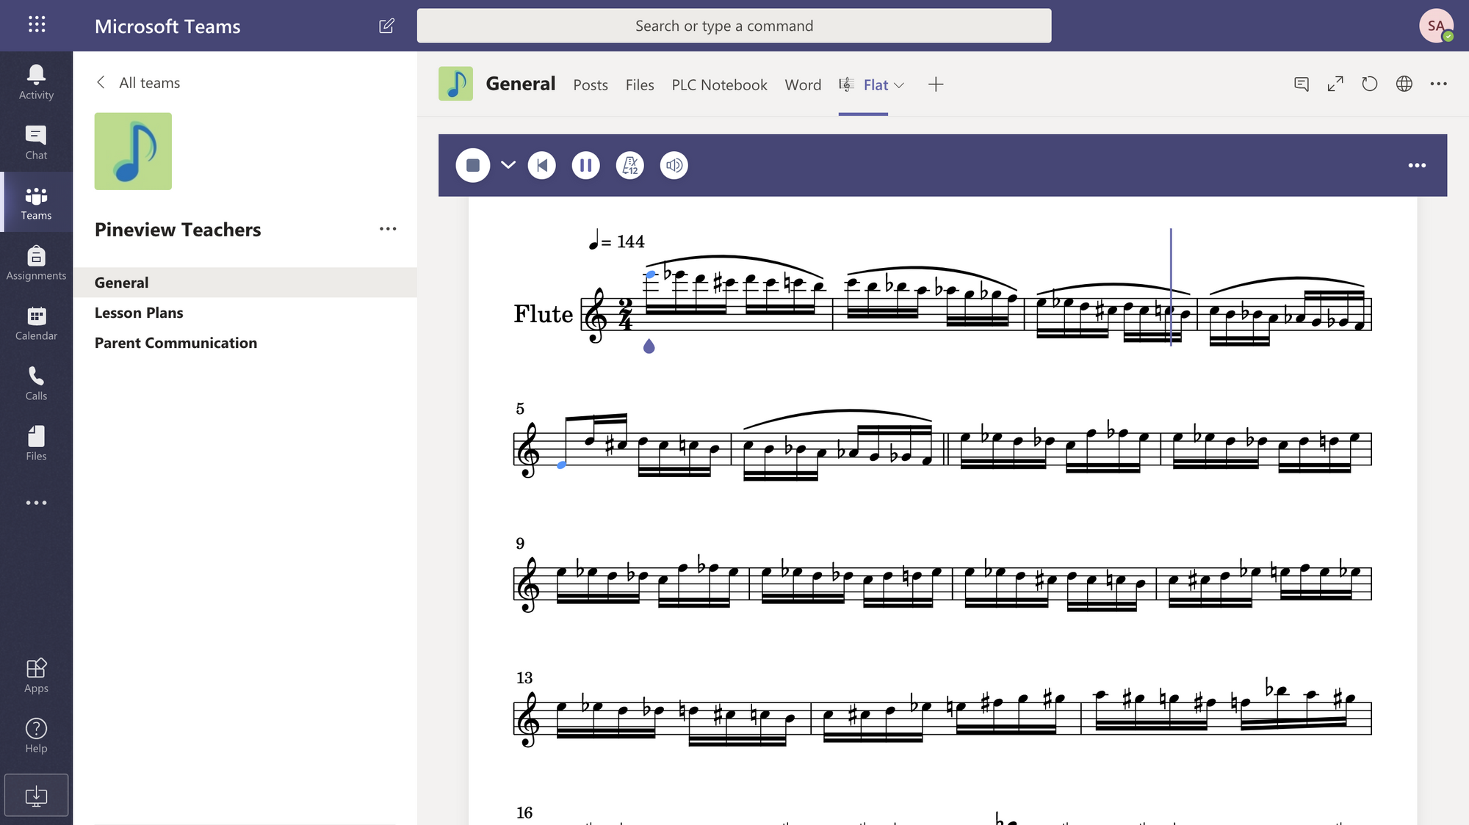
Task: Click the Stop playback button
Action: click(472, 165)
